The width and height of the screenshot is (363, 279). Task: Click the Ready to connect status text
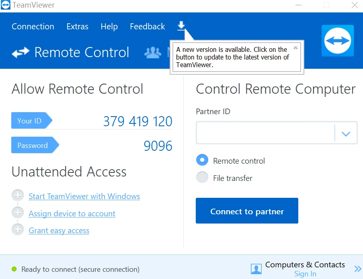click(80, 269)
